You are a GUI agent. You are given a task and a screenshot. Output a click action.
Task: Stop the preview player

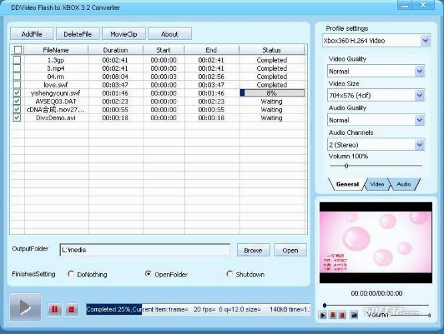[343, 315]
